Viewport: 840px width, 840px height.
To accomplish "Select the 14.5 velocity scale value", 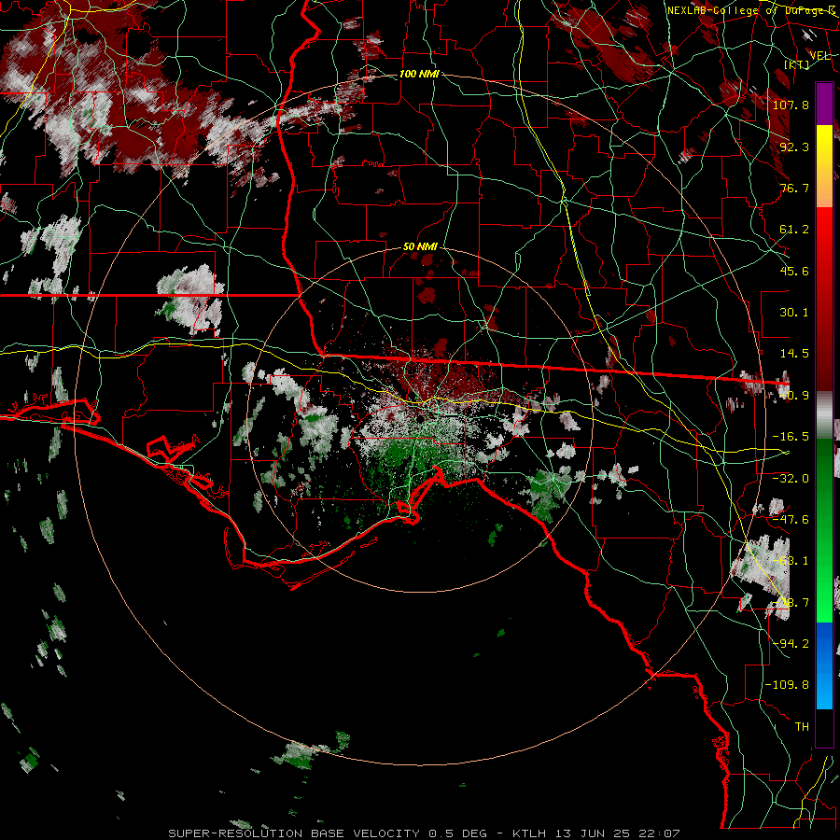I will click(794, 354).
